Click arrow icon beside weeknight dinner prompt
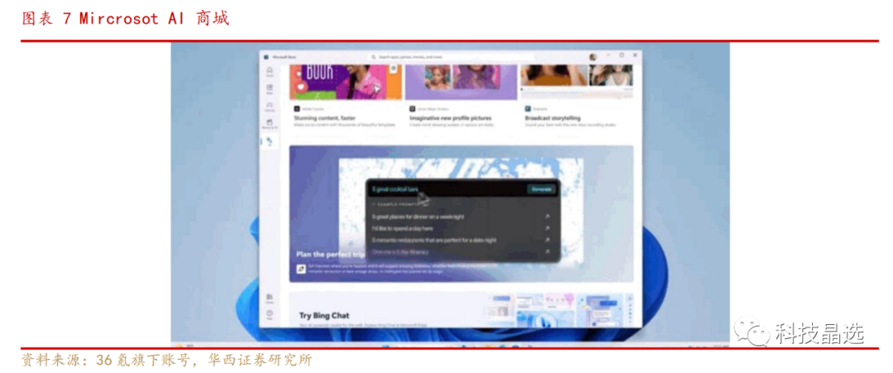893x373 pixels. pos(547,217)
